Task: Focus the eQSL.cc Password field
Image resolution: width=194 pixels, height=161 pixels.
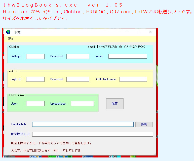Action: point(78,79)
